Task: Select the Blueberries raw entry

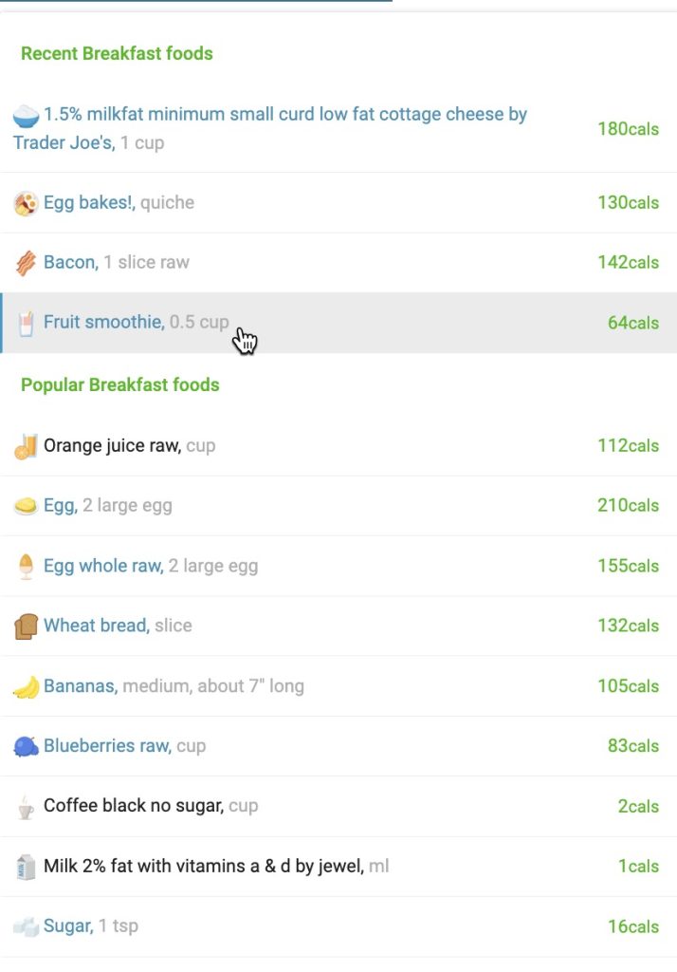Action: (107, 746)
